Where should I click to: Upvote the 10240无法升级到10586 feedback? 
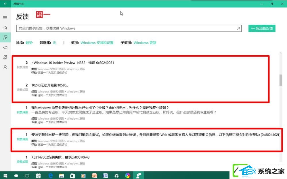(22, 90)
